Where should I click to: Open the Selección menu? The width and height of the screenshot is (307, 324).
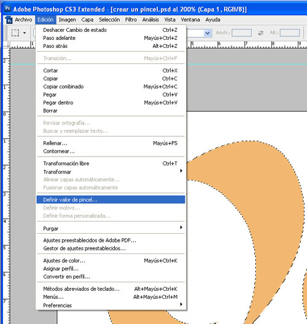coord(109,20)
